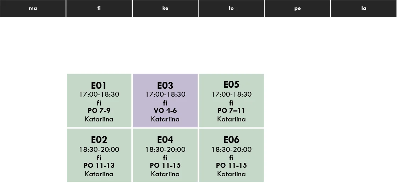Select the ti day column header
Viewport: 397px width, 183px height.
pos(99,8)
